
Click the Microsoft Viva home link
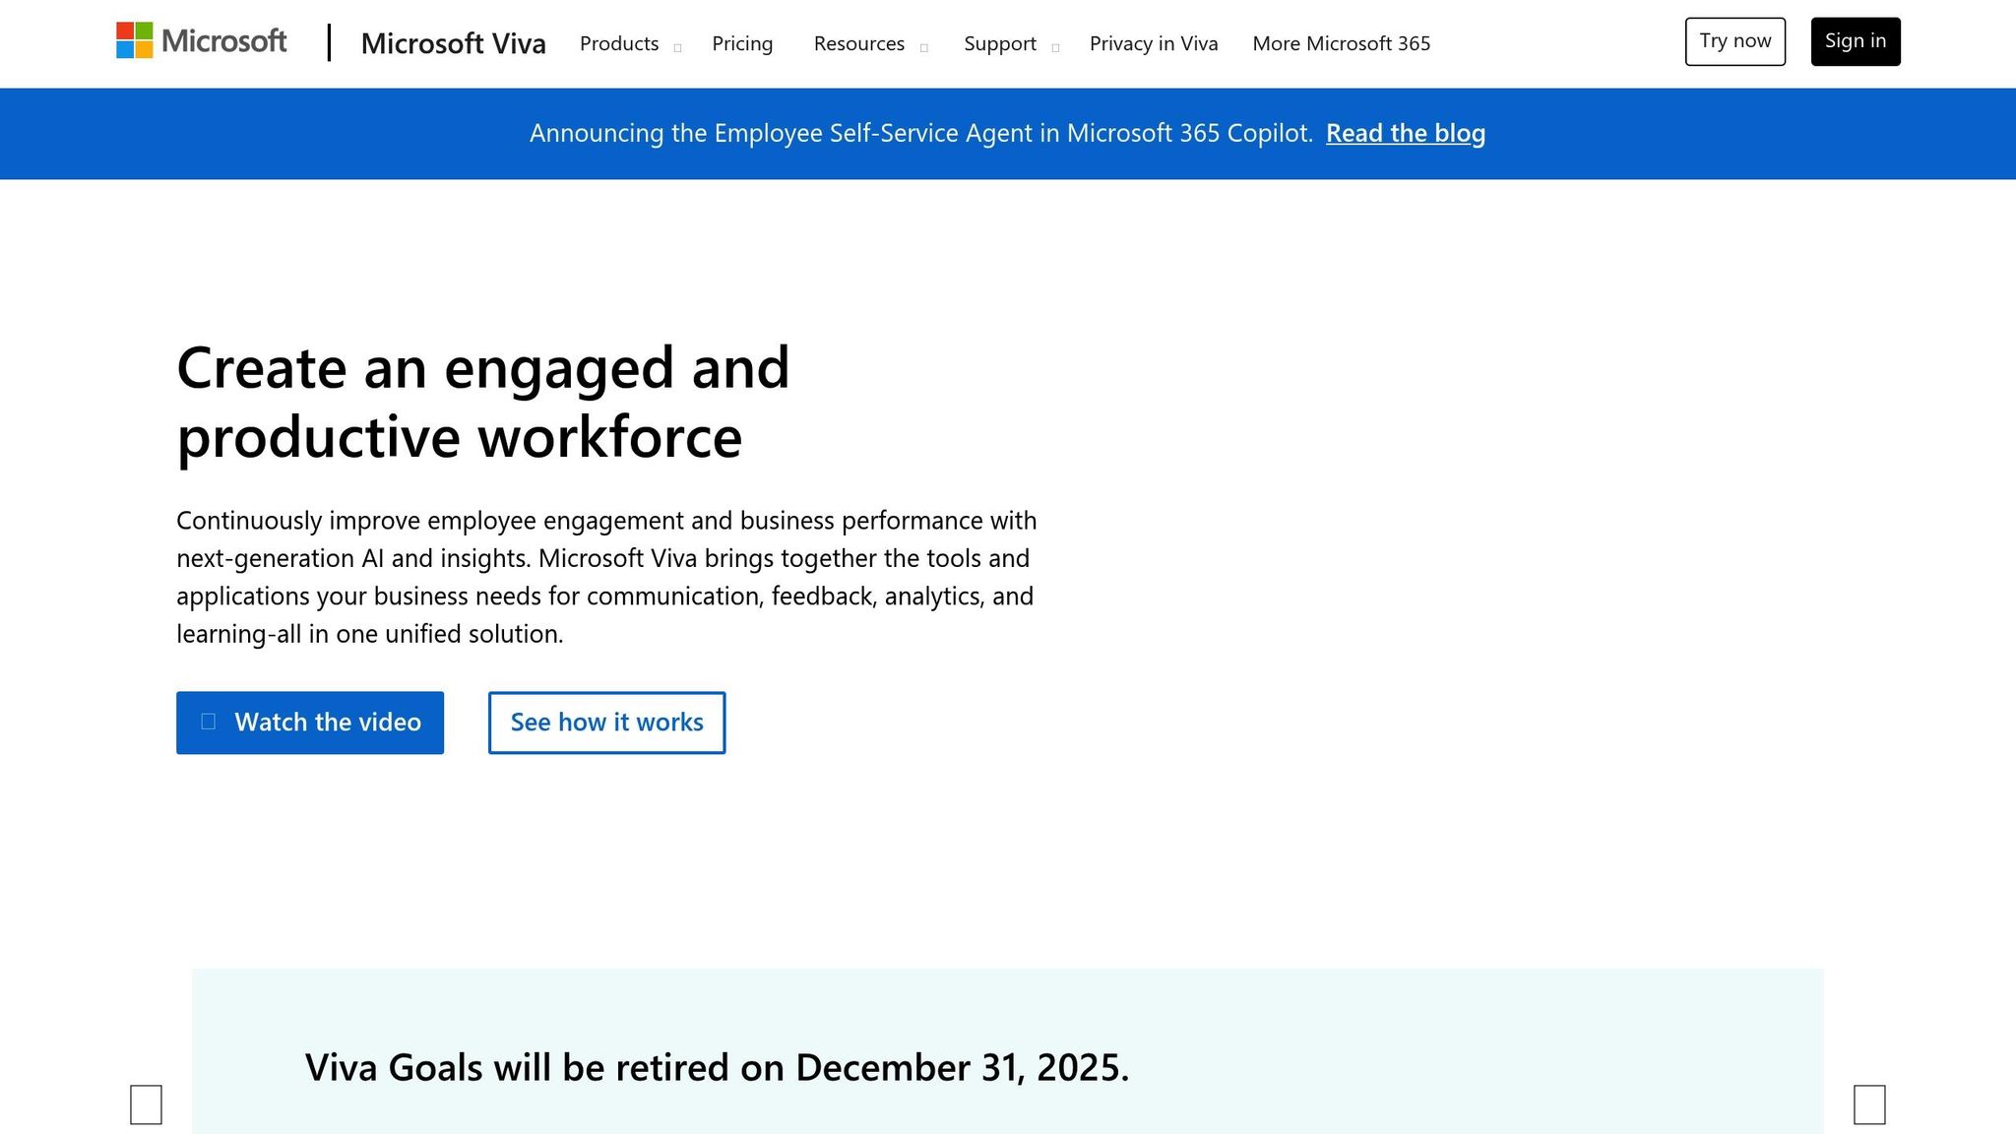(453, 43)
